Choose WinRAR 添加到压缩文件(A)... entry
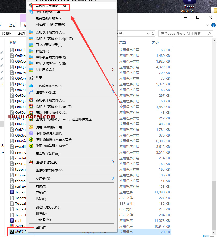The width and height of the screenshot is (217, 237). point(50,100)
